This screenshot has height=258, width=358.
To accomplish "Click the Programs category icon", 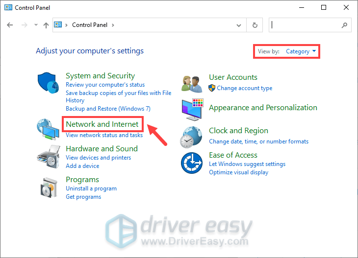I will (x=49, y=187).
